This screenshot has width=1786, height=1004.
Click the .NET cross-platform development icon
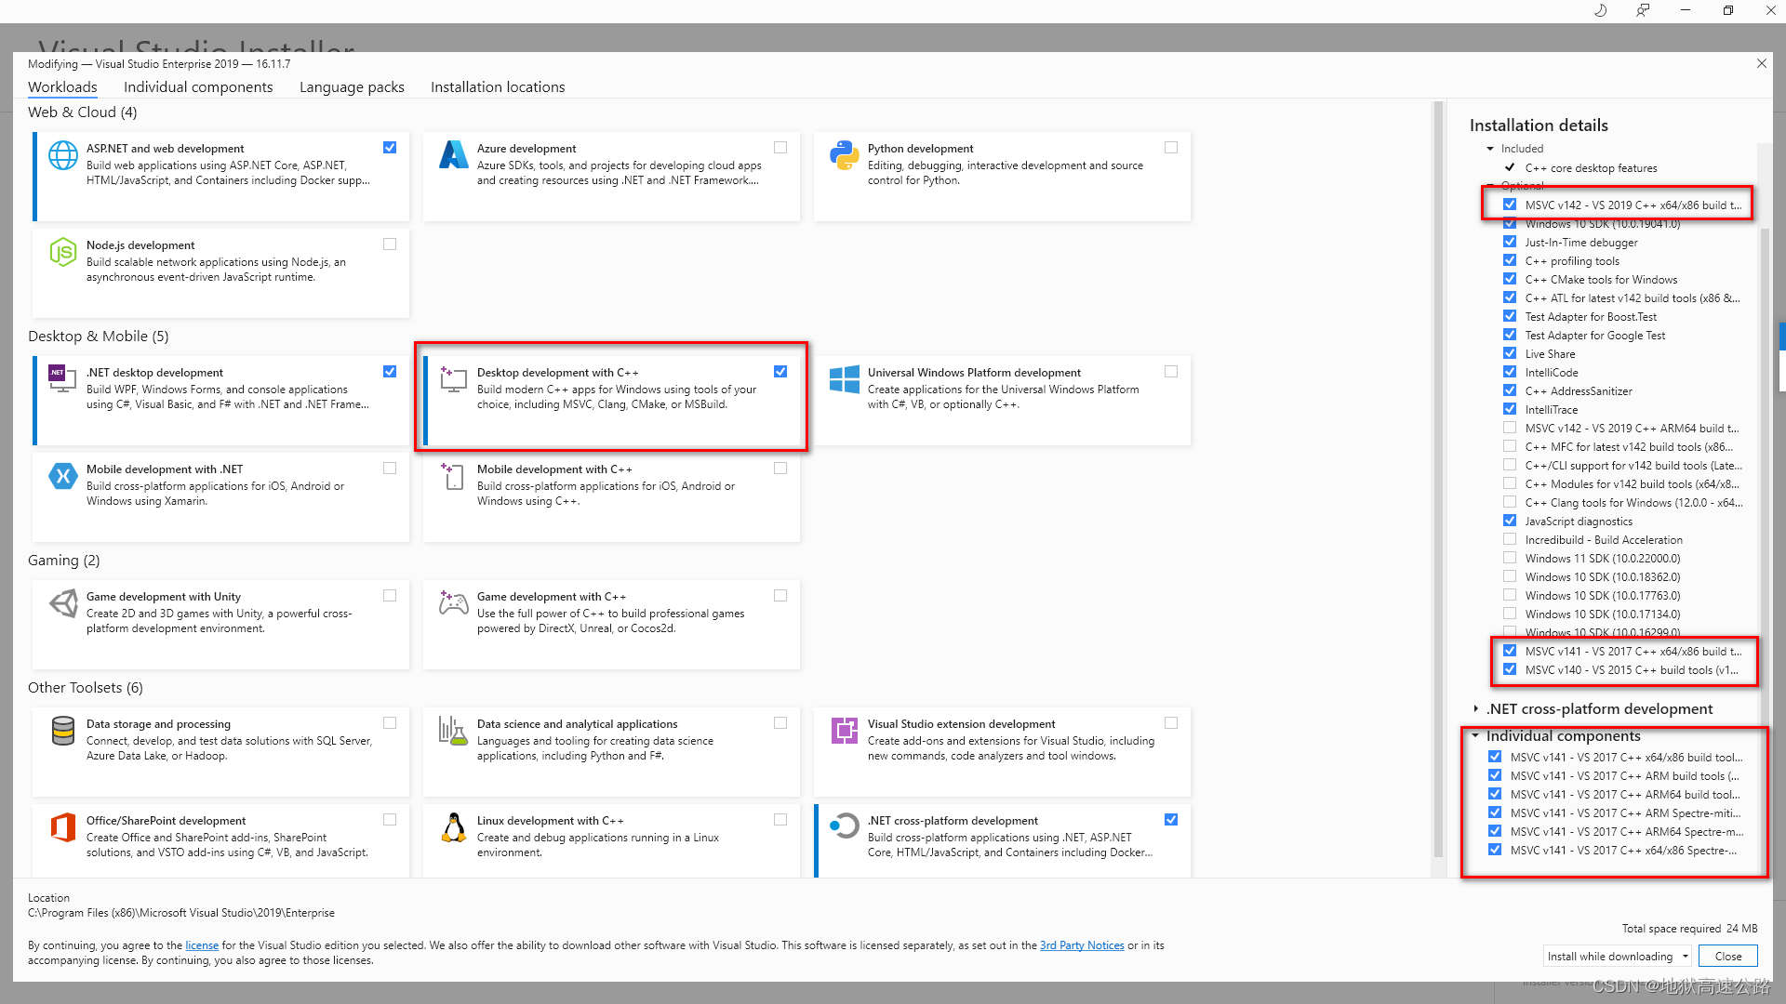coord(844,826)
